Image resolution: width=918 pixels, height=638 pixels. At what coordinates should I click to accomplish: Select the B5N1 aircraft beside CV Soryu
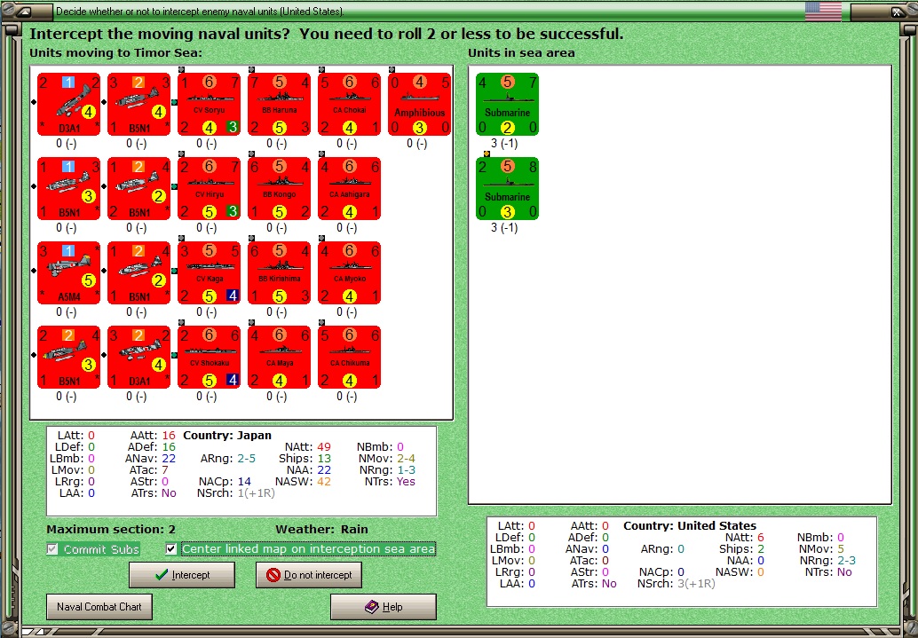pos(138,104)
